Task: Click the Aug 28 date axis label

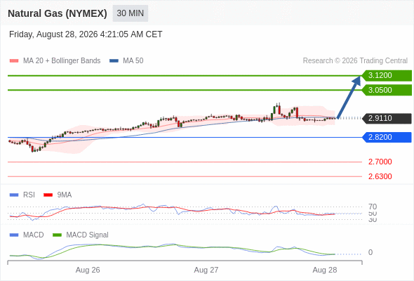Action: 325,270
